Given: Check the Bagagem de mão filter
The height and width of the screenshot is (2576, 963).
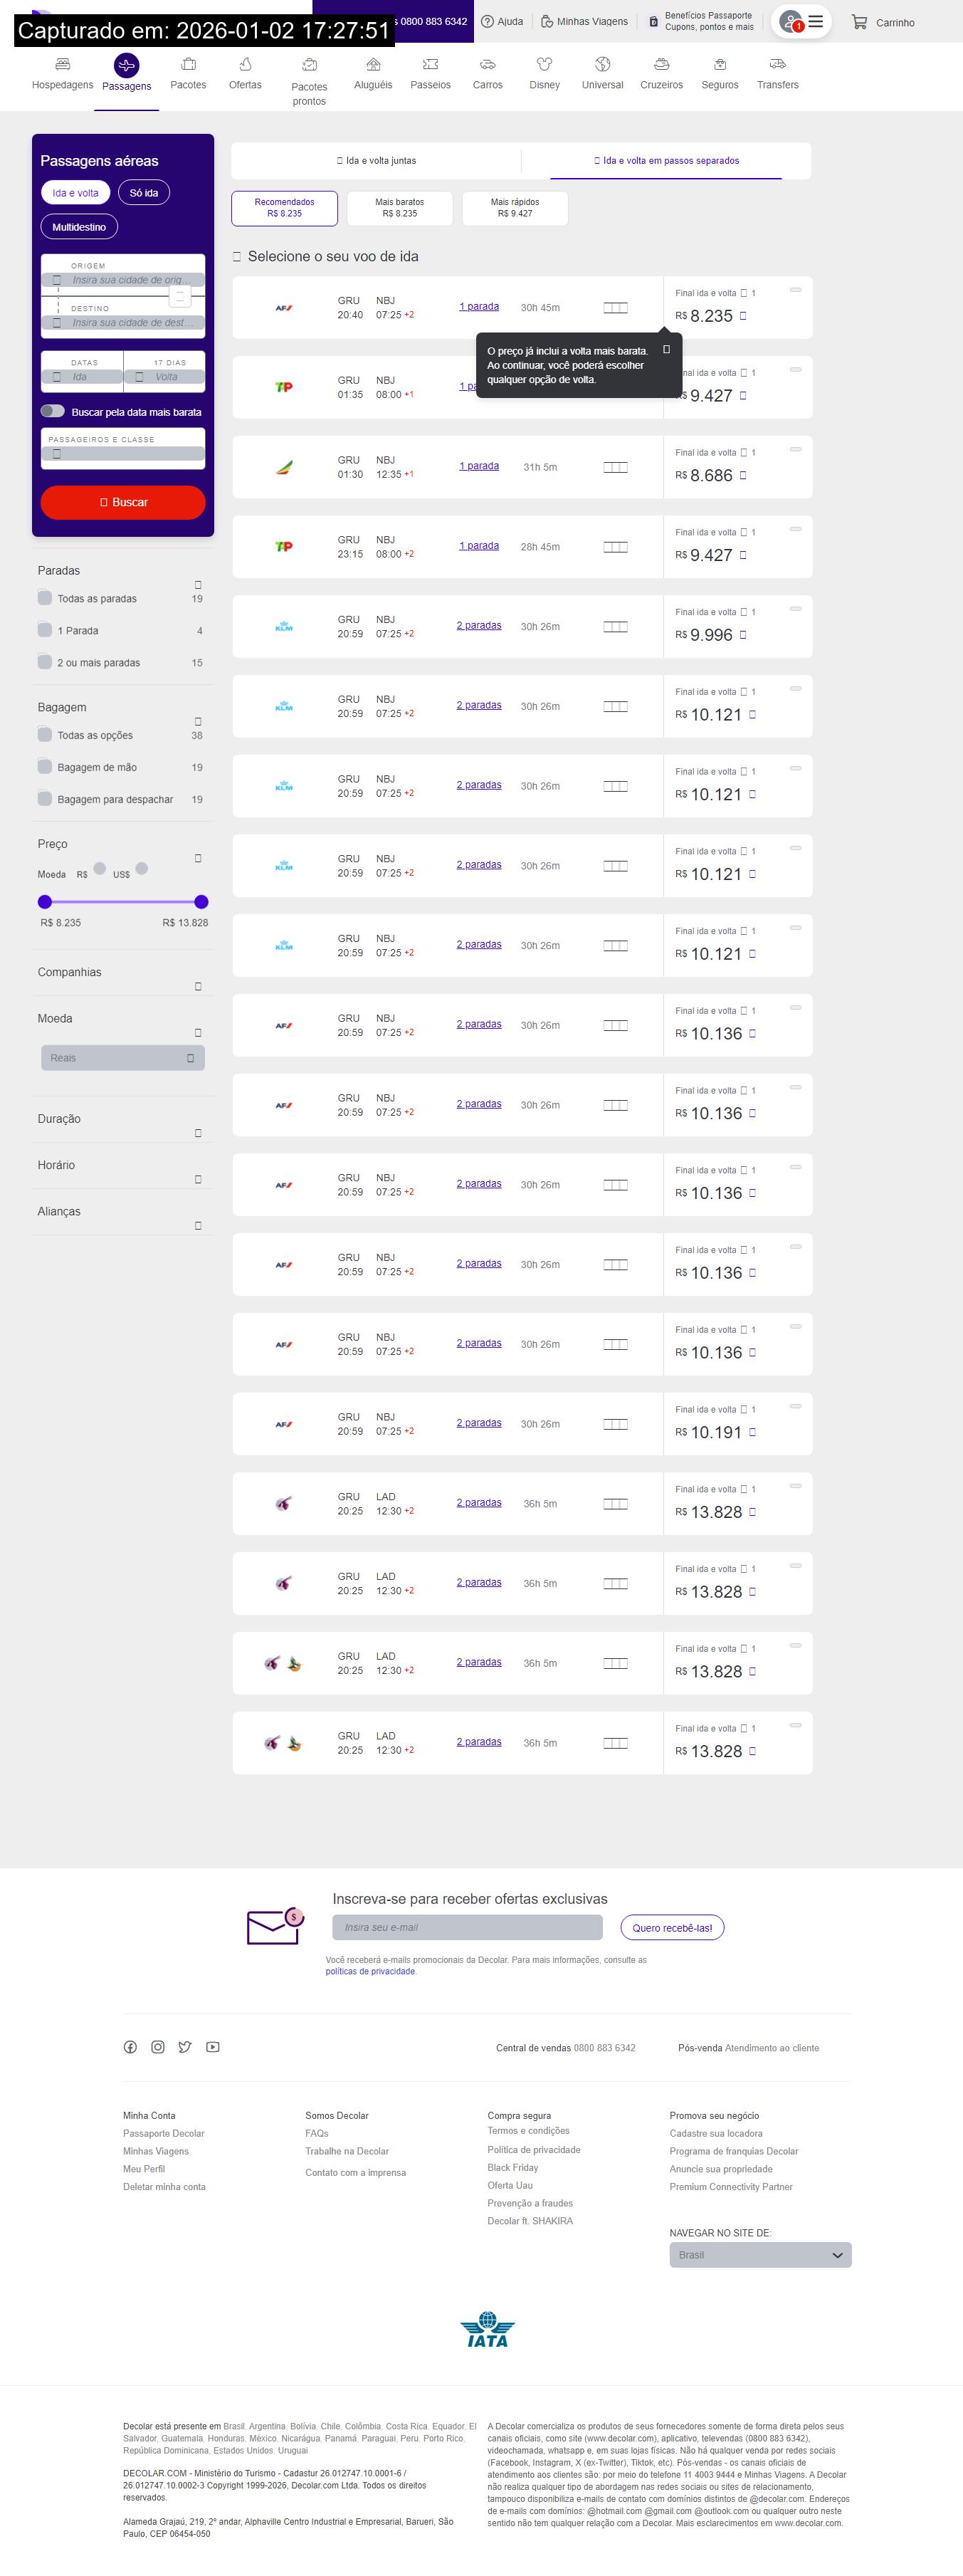Looking at the screenshot, I should (x=45, y=767).
